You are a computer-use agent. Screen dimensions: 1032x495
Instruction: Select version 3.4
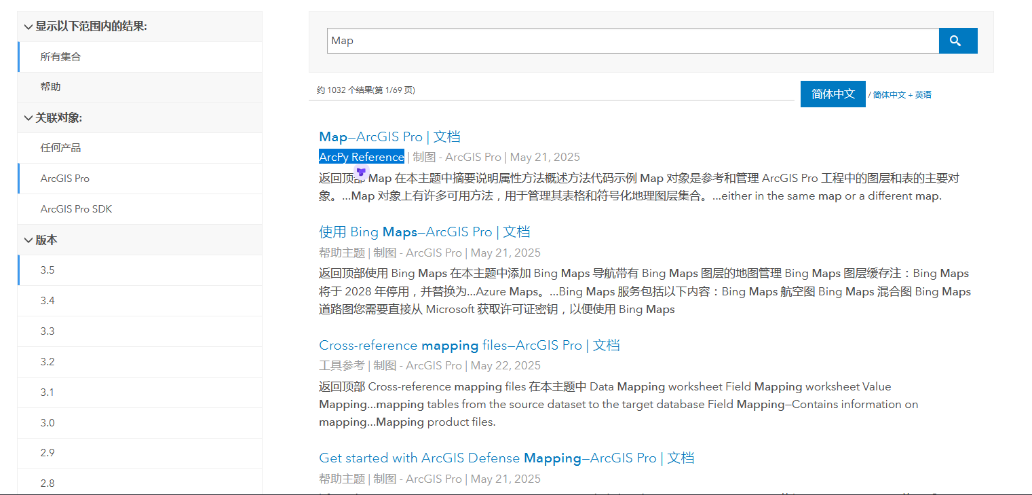tap(140, 301)
